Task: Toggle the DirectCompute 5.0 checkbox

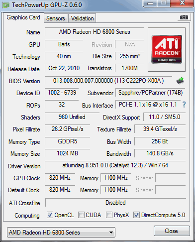Action: coord(136,215)
